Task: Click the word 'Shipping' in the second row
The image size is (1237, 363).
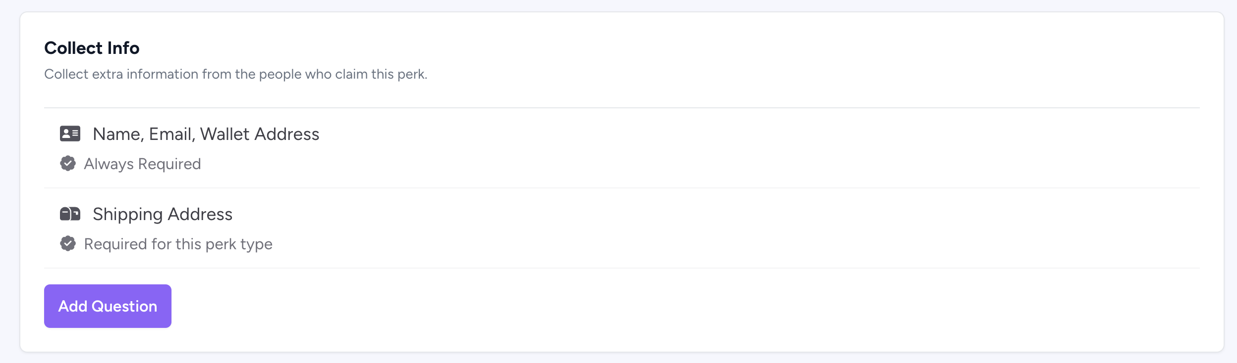Action: click(127, 215)
